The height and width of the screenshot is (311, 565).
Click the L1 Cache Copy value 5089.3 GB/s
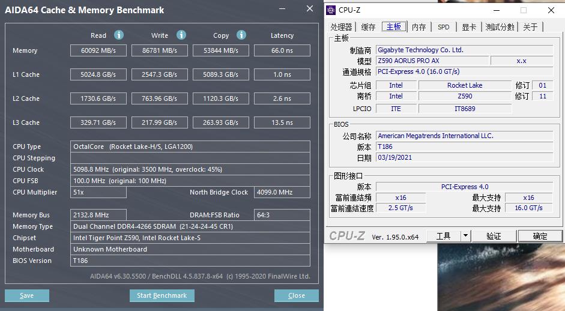tap(221, 74)
